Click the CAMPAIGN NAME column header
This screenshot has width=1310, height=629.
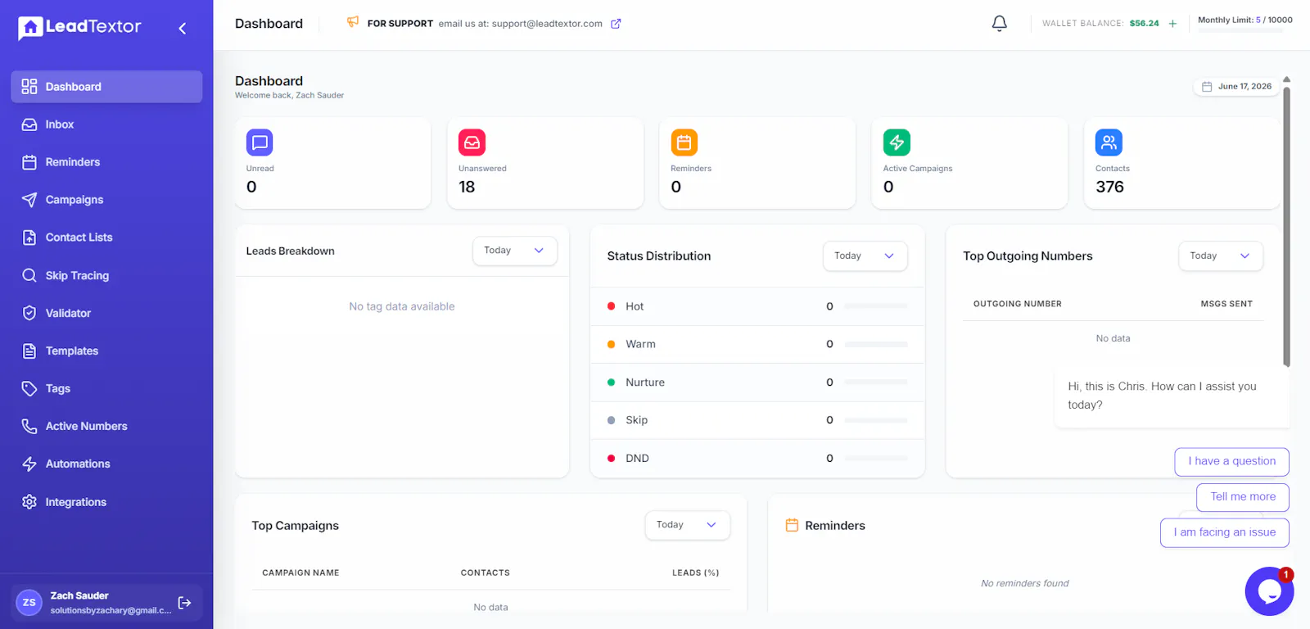300,573
